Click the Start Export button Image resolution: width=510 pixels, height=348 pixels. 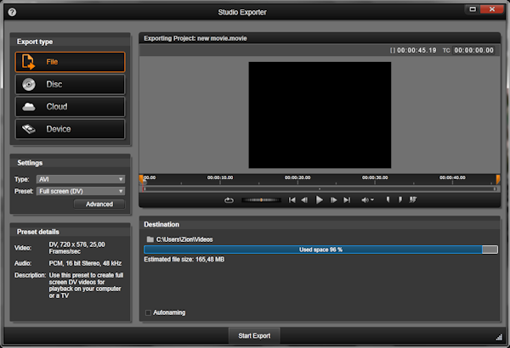click(254, 335)
